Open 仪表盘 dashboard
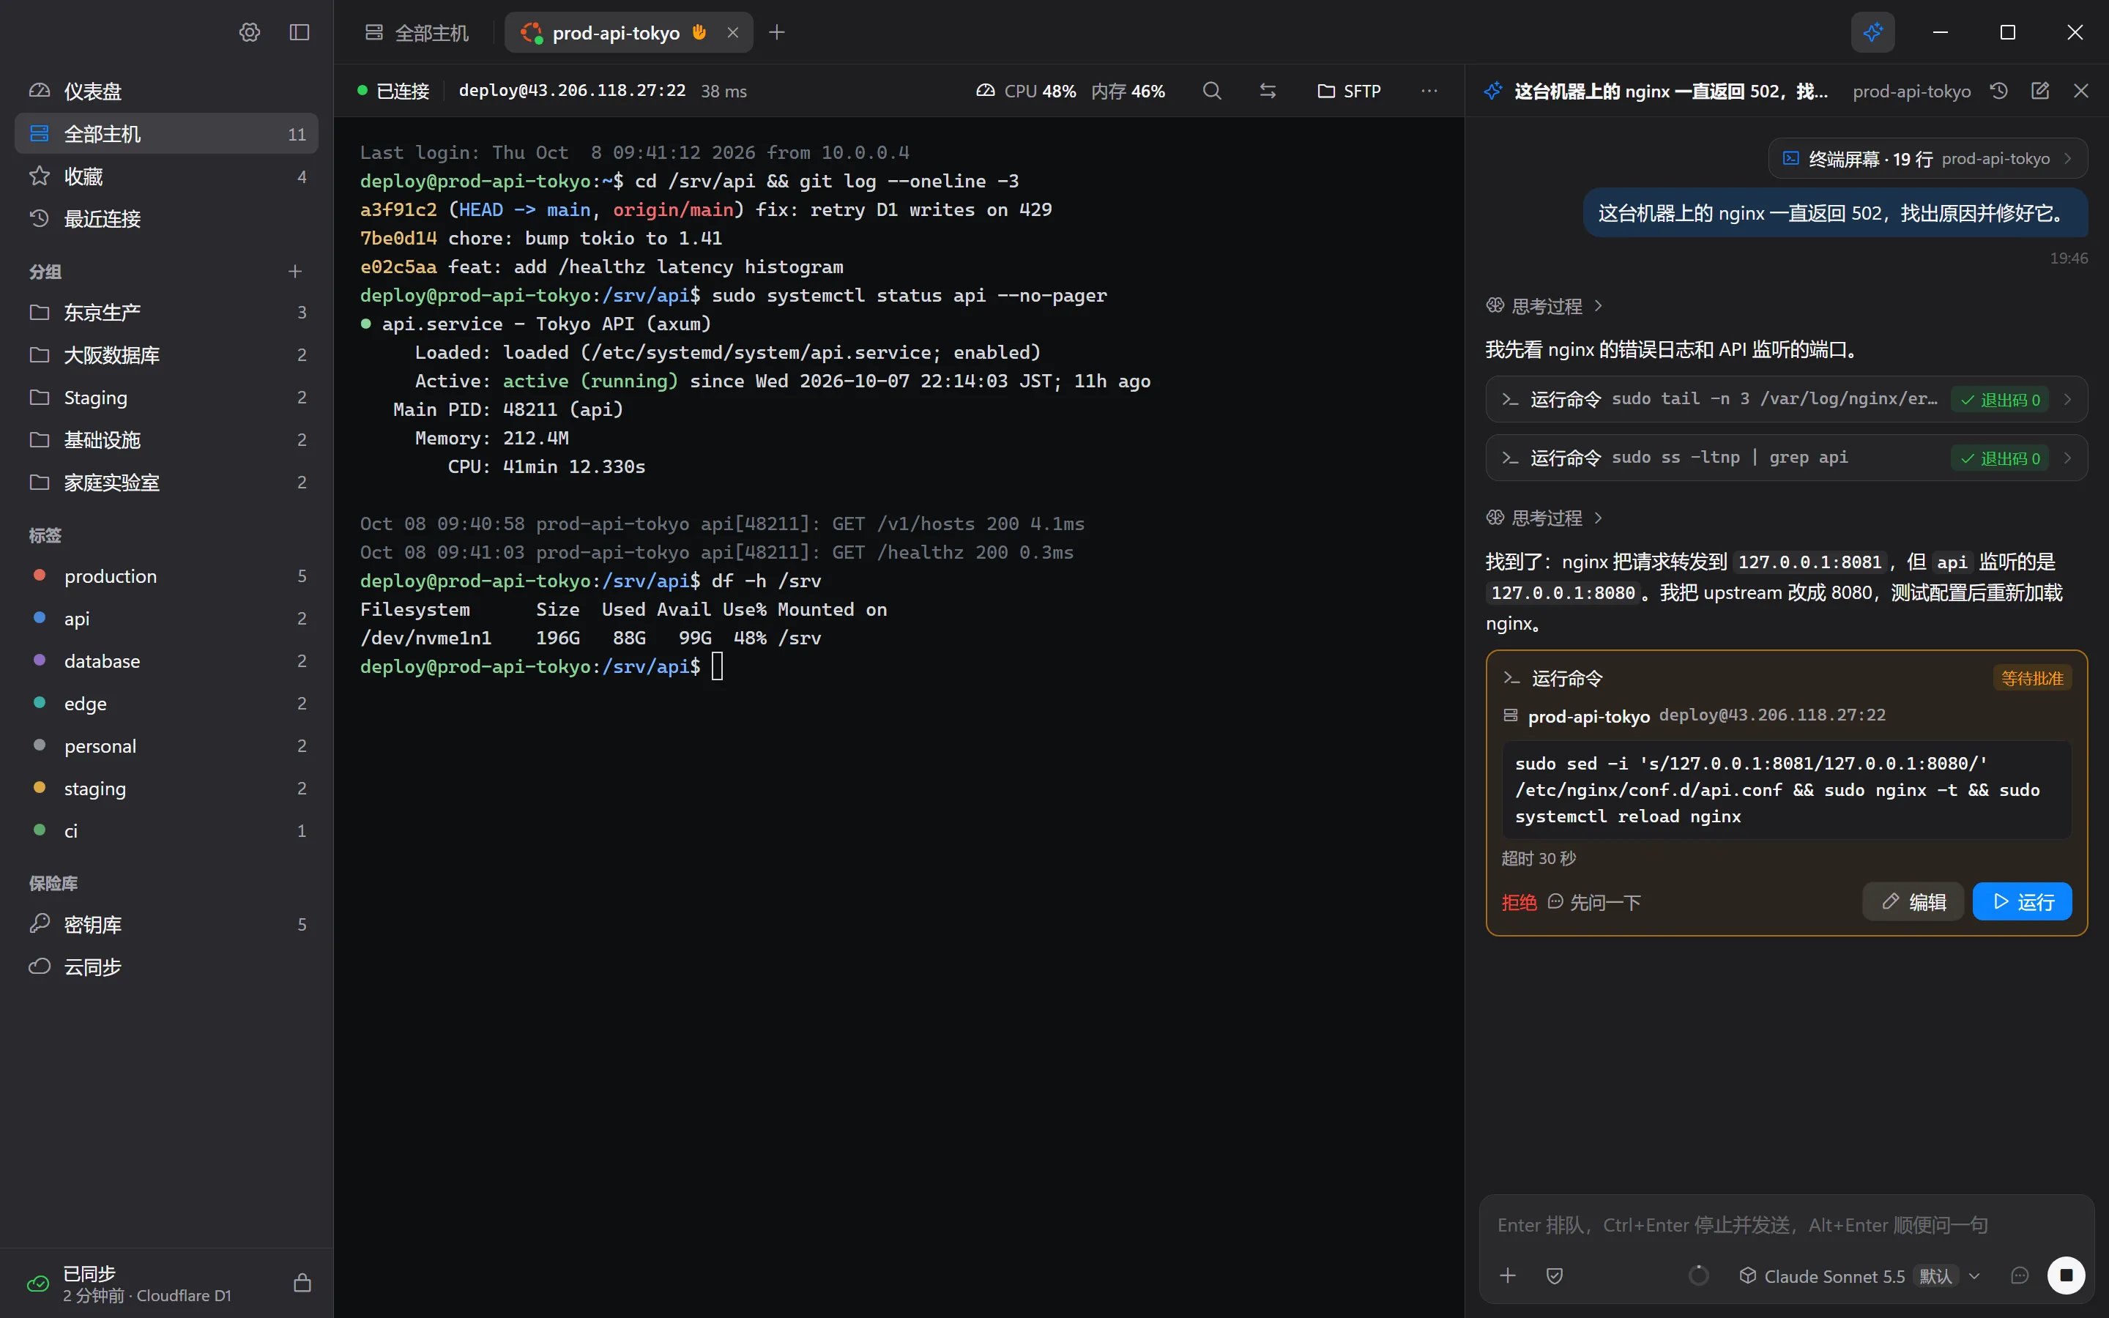Viewport: 2109px width, 1318px height. [165, 91]
